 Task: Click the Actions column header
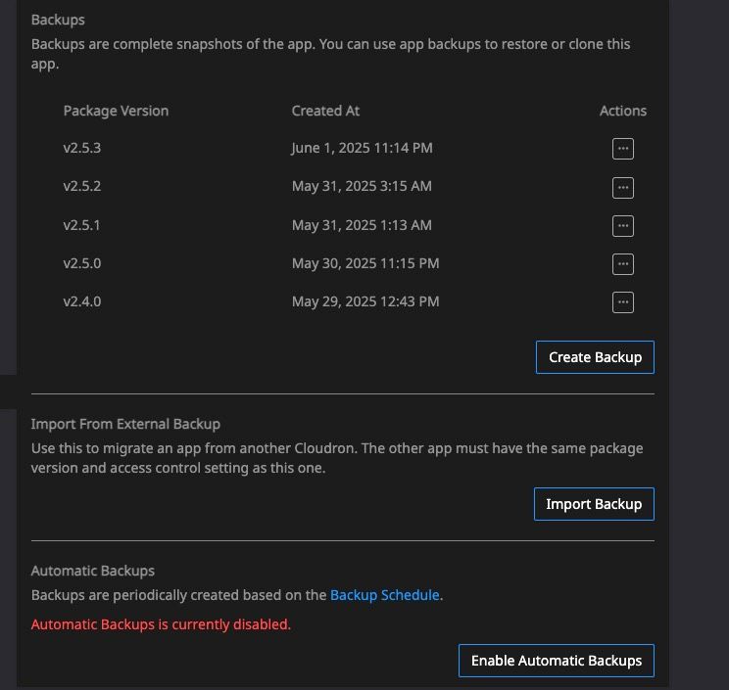click(622, 111)
